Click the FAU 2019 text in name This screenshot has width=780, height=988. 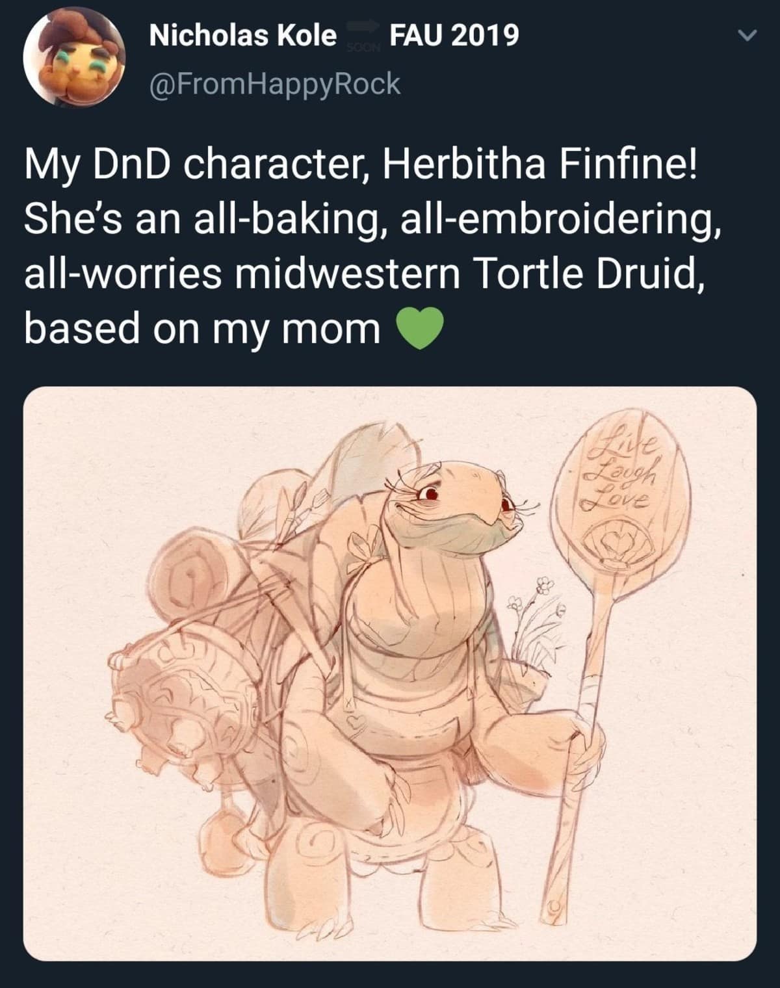pos(454,36)
